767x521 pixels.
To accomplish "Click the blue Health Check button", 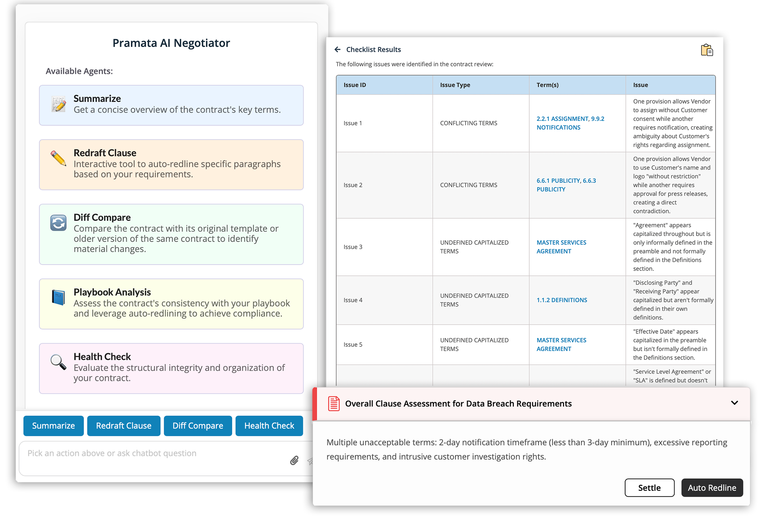I will click(269, 426).
